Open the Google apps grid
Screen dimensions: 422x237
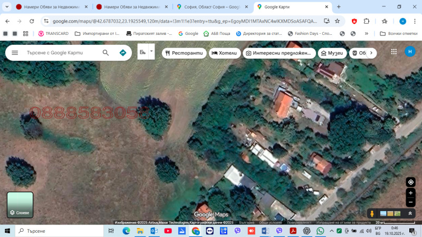(x=394, y=52)
